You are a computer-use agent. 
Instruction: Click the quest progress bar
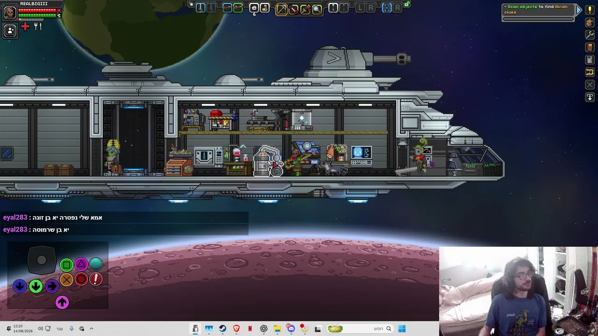538,19
